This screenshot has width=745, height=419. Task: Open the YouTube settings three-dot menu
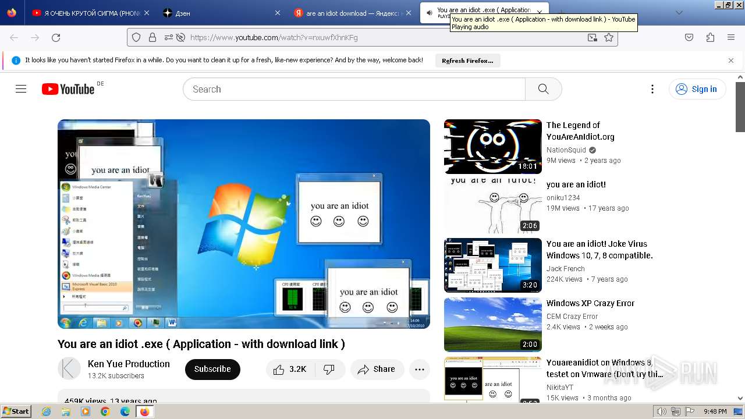652,89
